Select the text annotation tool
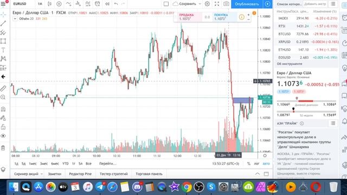This screenshot has width=347, height=195. 3,50
